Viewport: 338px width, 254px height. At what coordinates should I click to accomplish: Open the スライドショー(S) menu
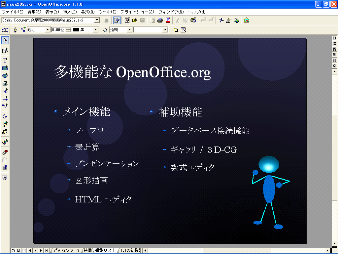pos(137,12)
